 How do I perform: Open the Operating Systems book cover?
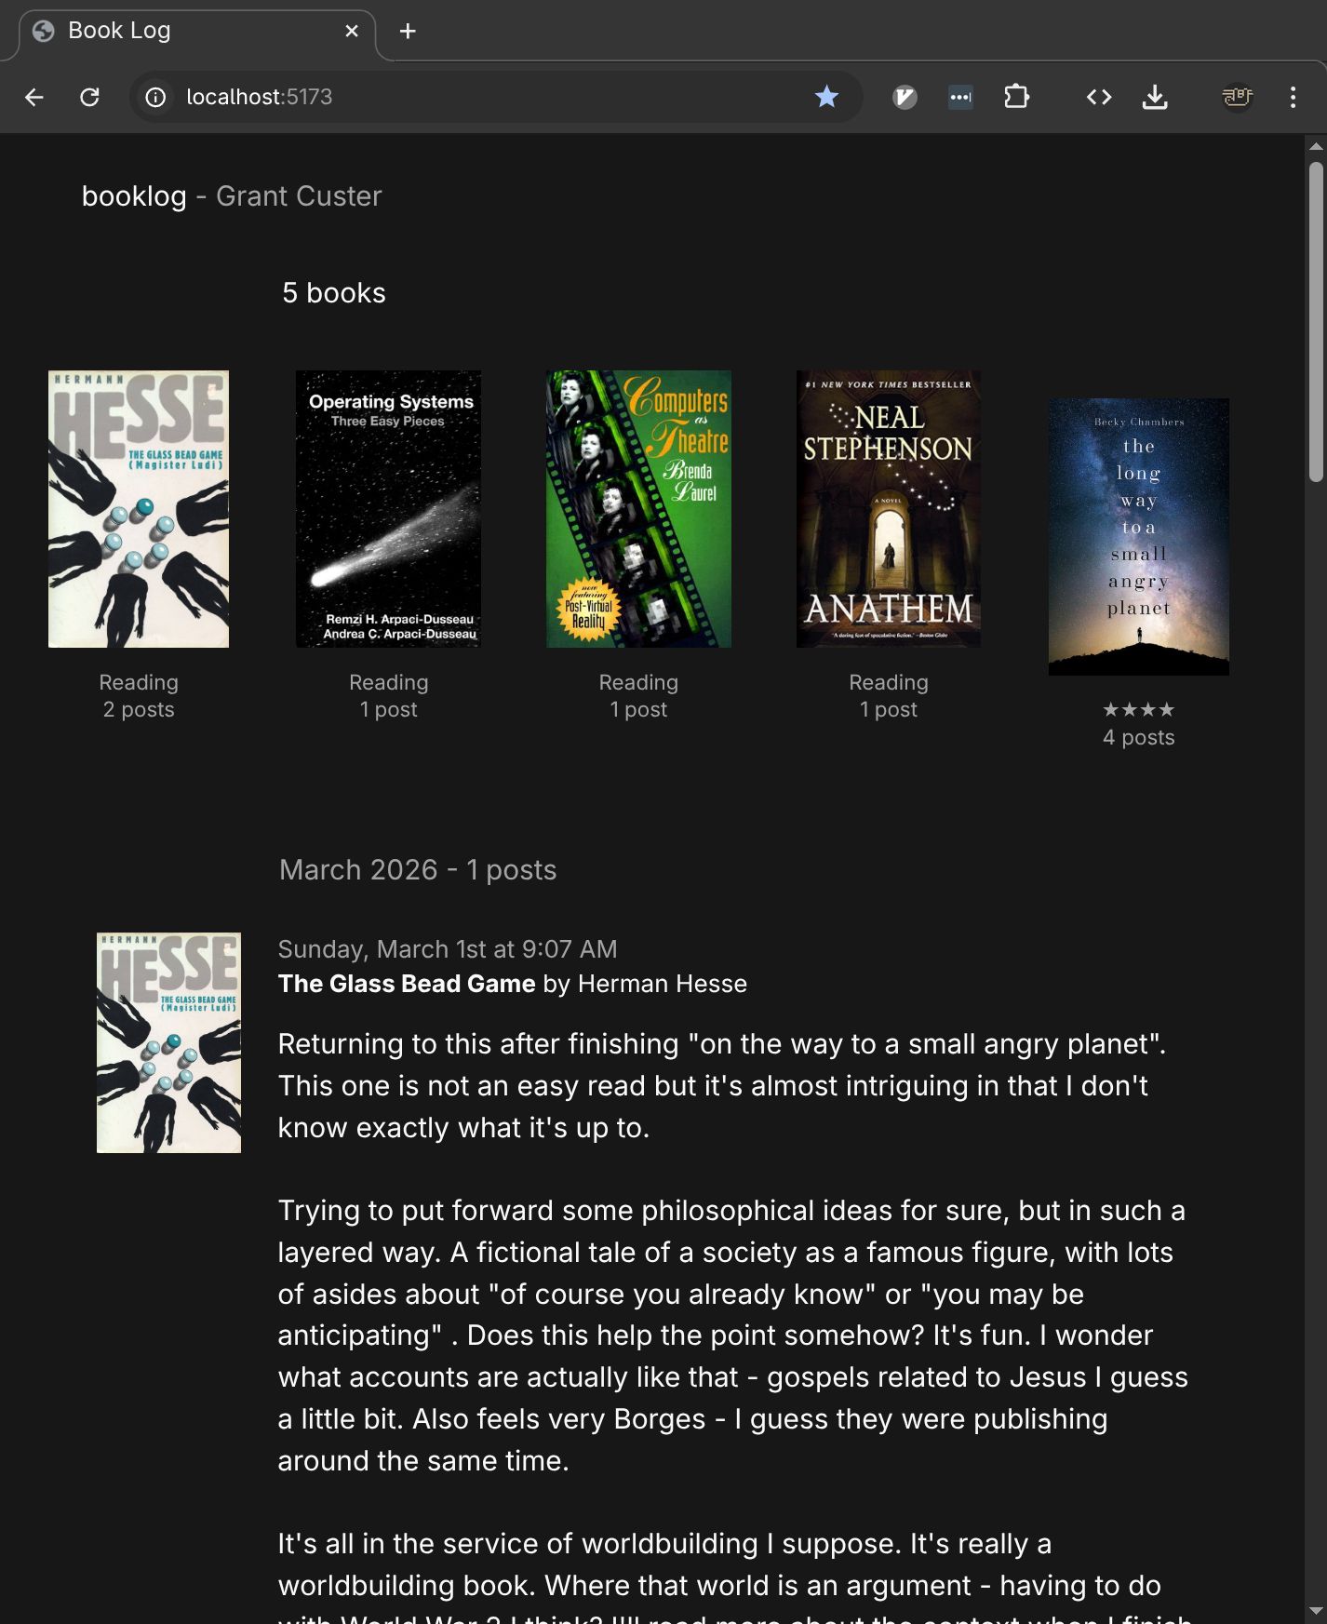pyautogui.click(x=388, y=509)
